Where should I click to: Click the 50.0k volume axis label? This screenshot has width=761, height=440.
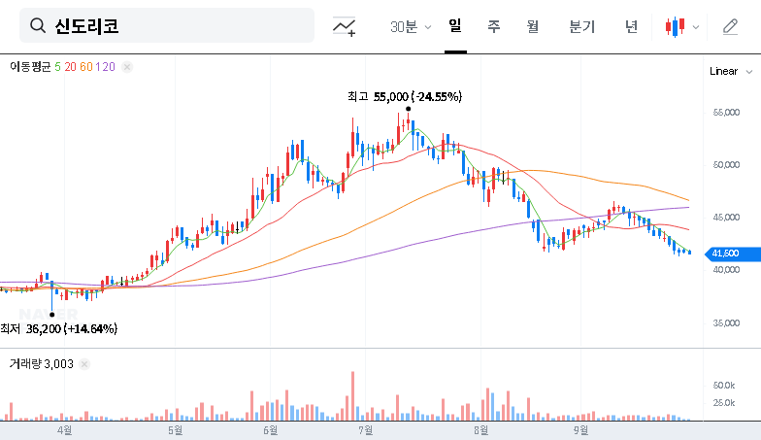(x=724, y=385)
